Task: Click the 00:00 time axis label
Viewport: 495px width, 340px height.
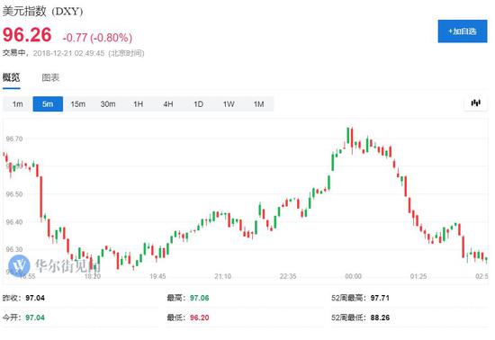Action: pyautogui.click(x=354, y=276)
